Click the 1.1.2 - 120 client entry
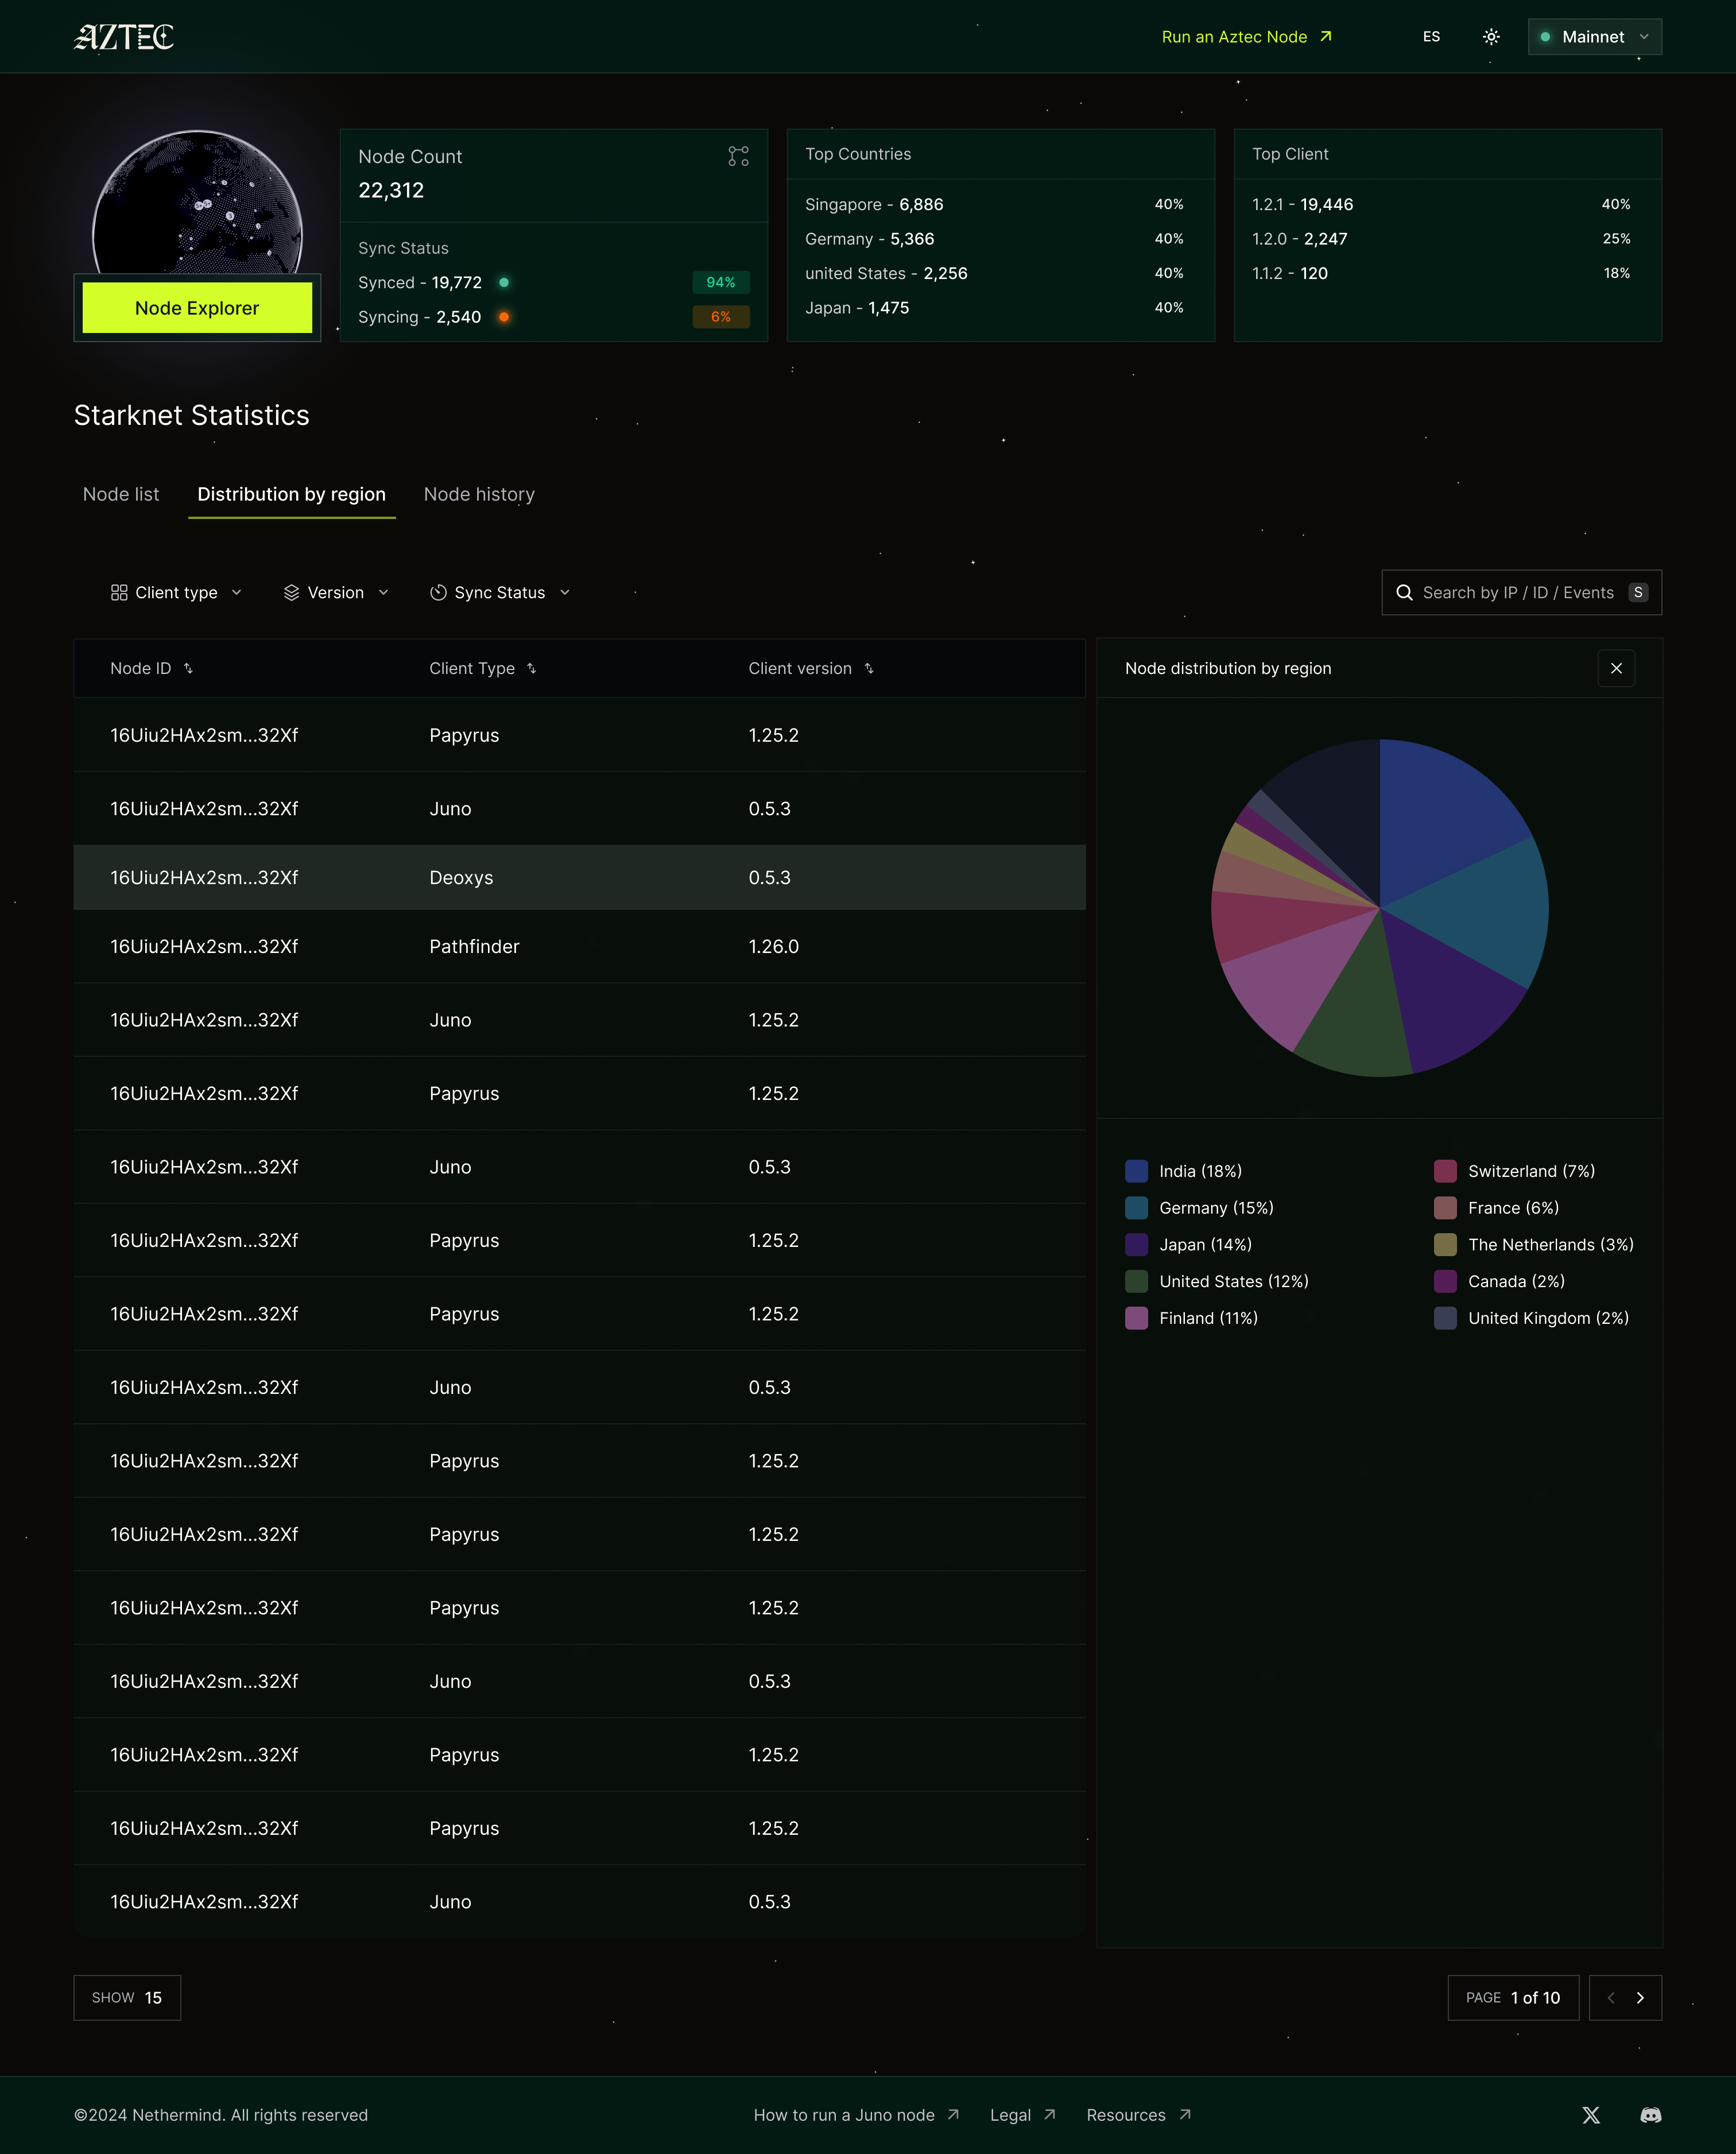 click(x=1290, y=273)
